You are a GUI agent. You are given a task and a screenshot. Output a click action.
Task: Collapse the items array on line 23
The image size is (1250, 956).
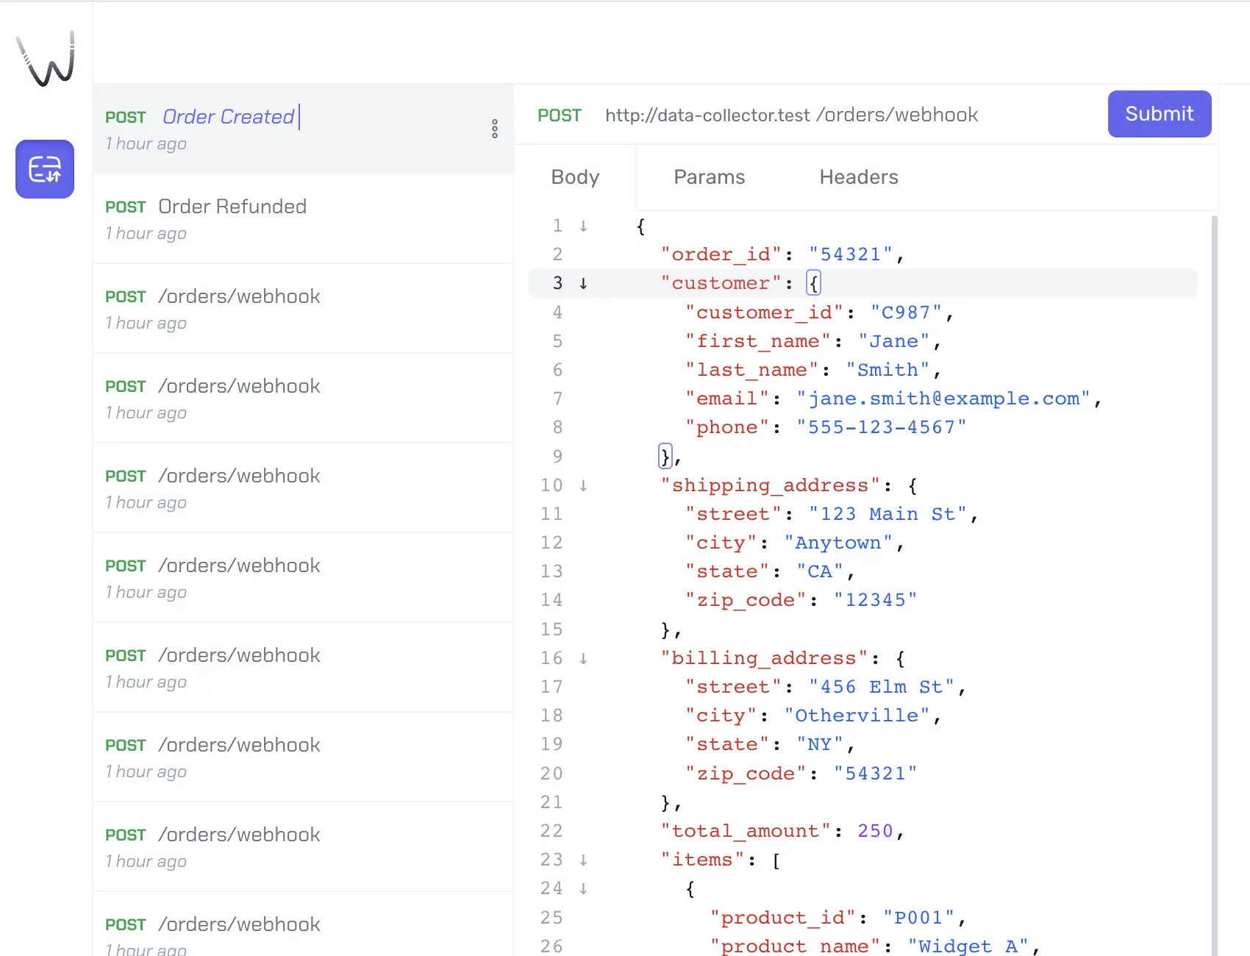coord(583,860)
